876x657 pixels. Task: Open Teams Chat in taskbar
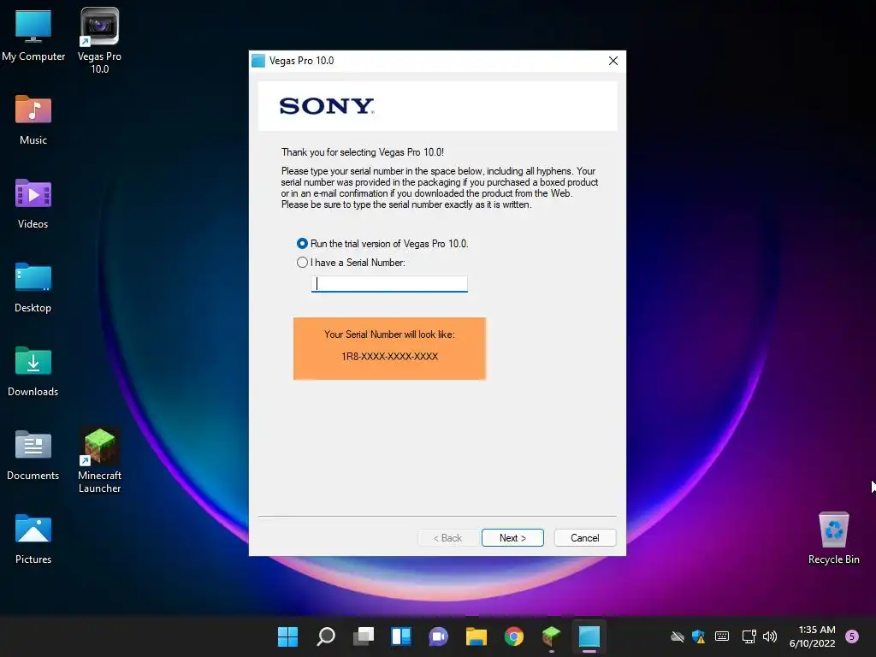point(439,636)
